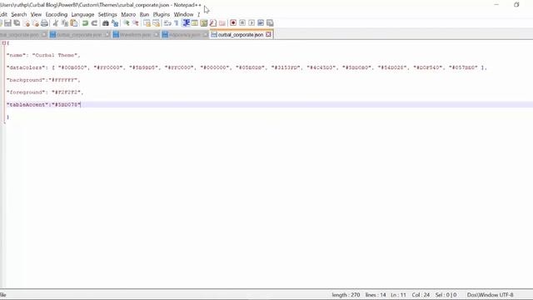Toggle synchronized horizontal scrolling icon
This screenshot has width=533, height=300.
[x=156, y=23]
